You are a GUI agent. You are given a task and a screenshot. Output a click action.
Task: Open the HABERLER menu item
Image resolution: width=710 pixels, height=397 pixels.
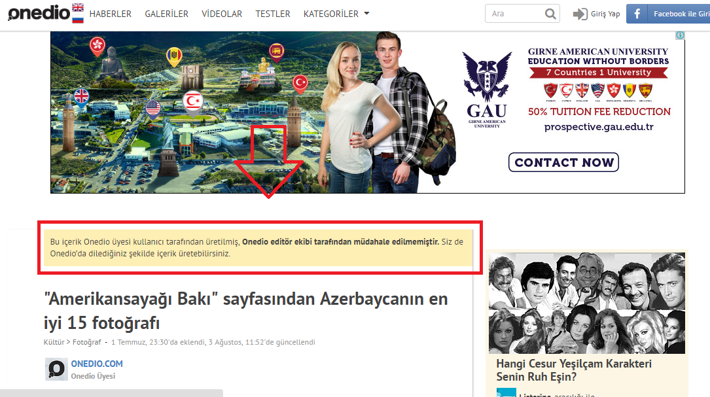tap(110, 14)
